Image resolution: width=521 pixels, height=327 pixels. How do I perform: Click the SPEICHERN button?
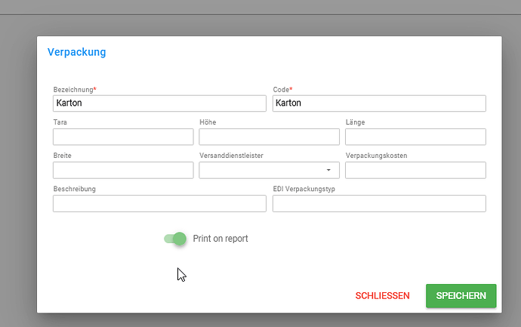[x=461, y=296]
